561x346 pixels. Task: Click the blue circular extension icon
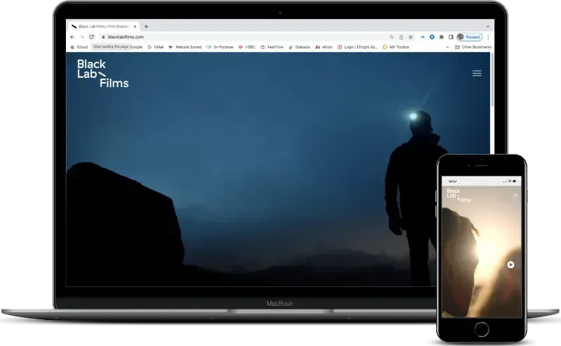coord(432,37)
